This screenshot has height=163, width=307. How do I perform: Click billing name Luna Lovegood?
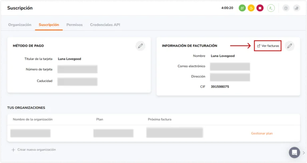223,56
